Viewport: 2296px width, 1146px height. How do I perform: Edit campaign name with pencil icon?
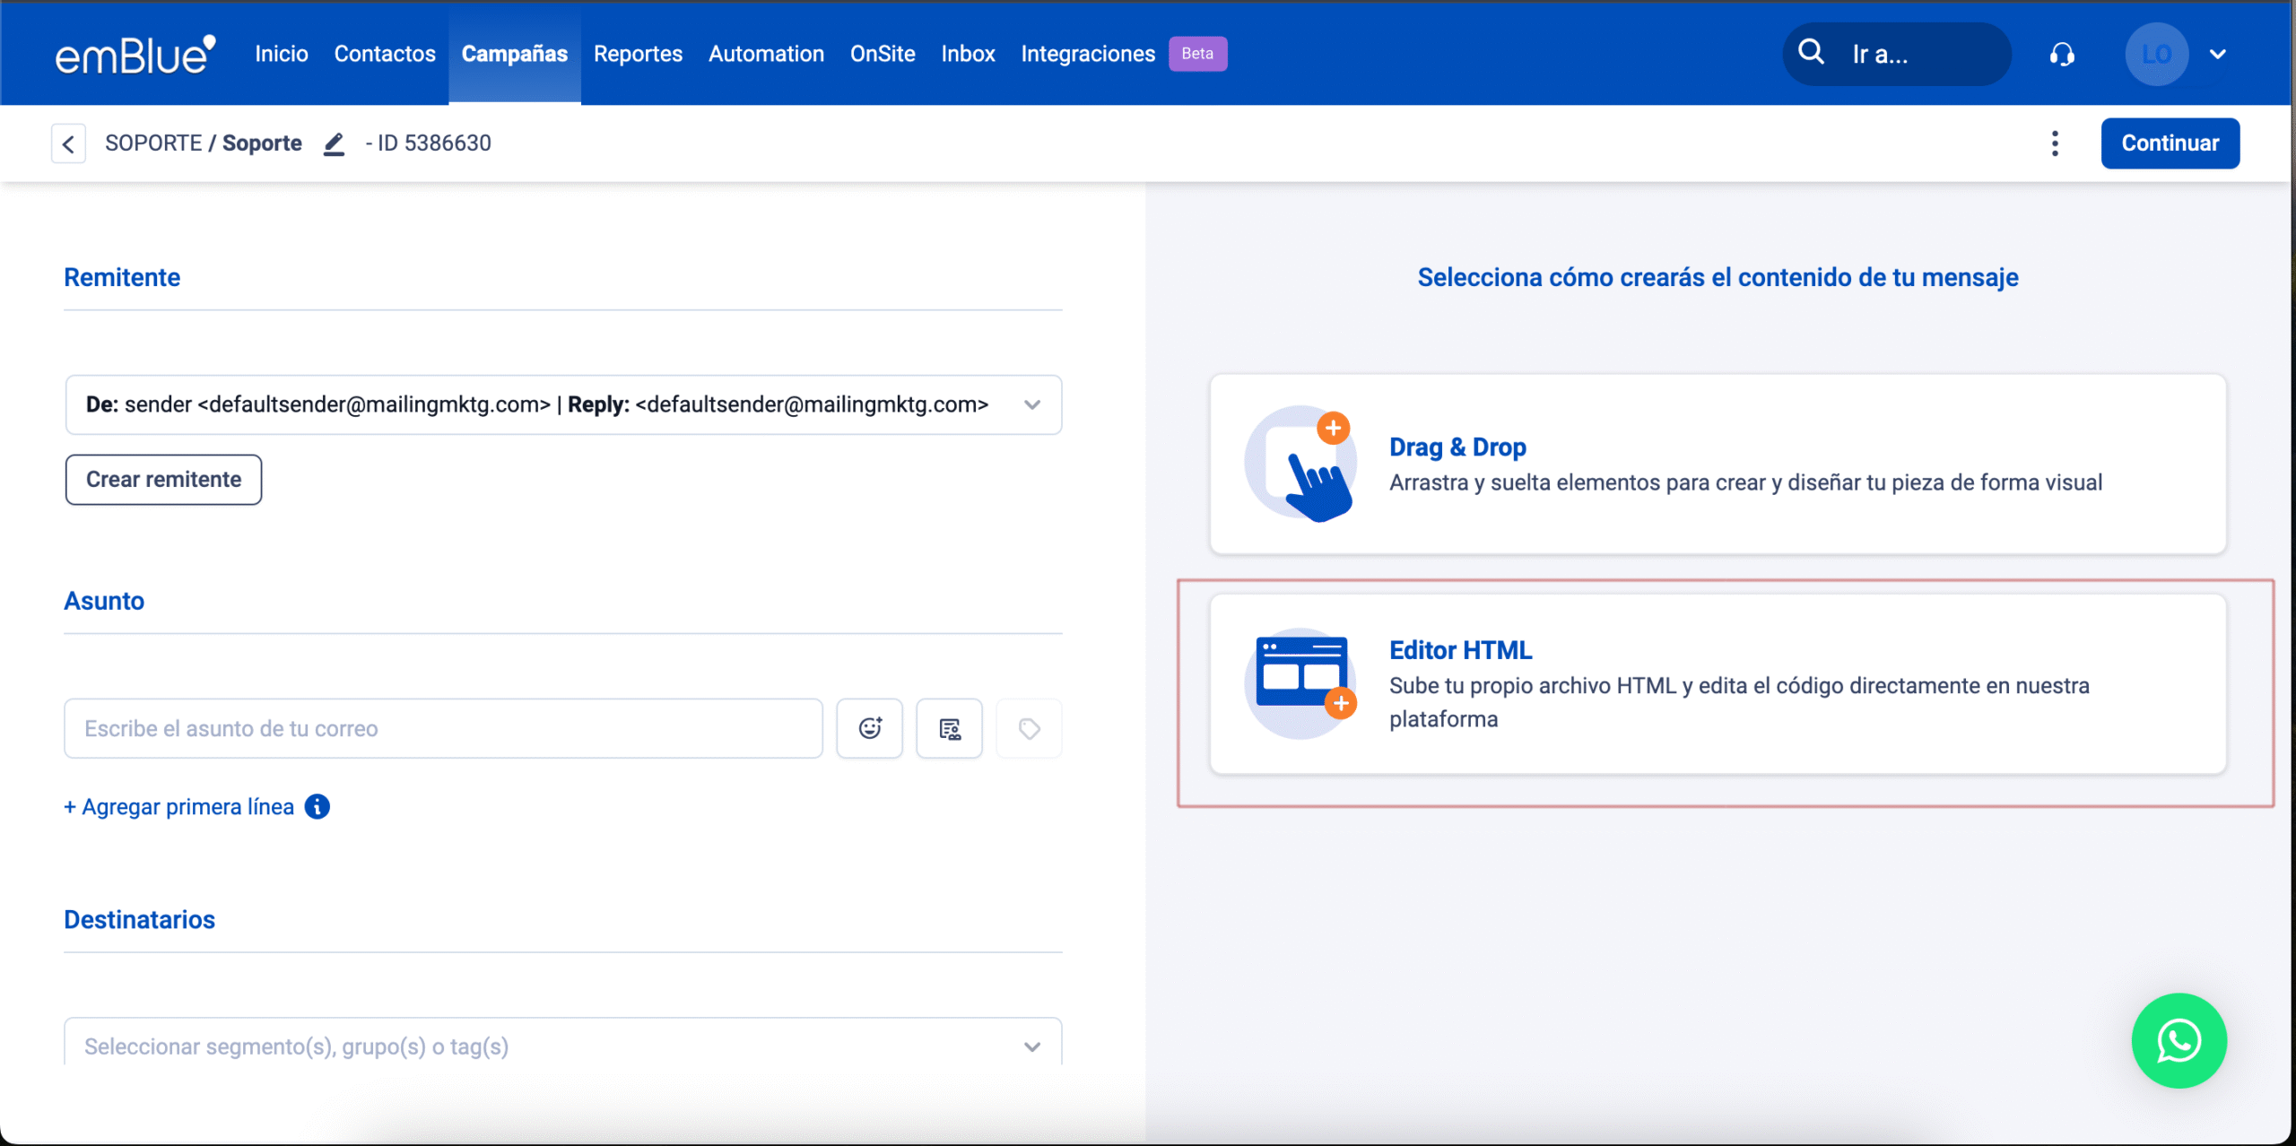[334, 143]
